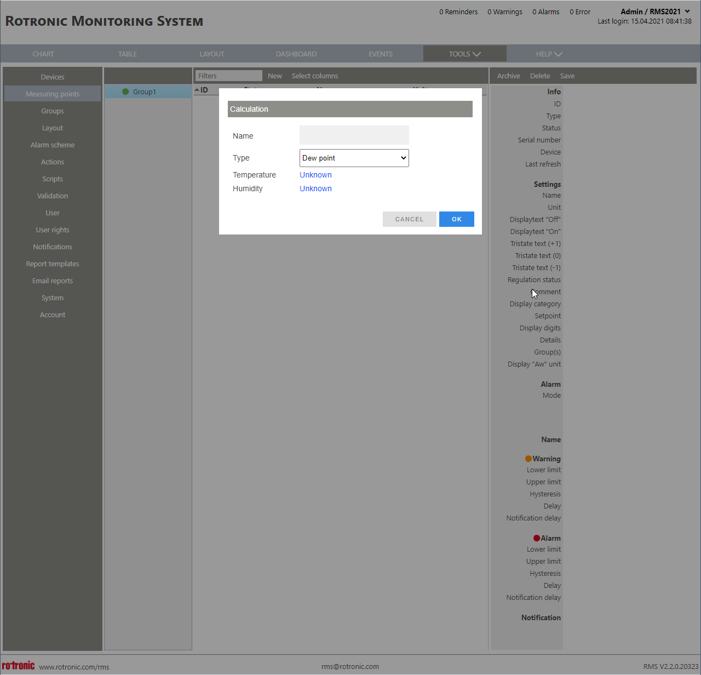The height and width of the screenshot is (675, 701).
Task: Click the green status dot beside Group1
Action: [125, 91]
